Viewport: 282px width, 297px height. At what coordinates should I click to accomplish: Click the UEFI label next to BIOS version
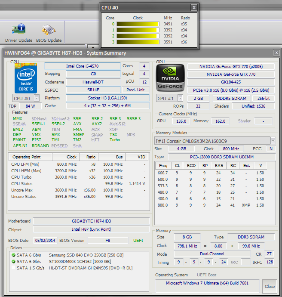click(138, 240)
